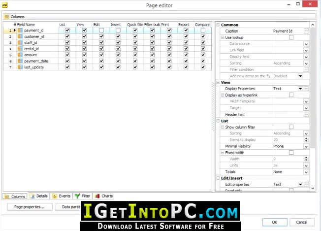Viewport: 321px width, 231px height.
Task: Select the customer_id field row
Action: pyautogui.click(x=107, y=36)
